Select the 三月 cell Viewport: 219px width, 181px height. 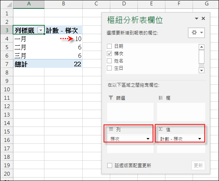(x=29, y=56)
